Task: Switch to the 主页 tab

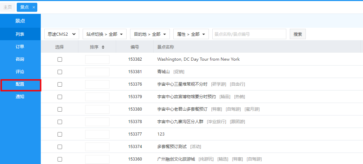Action: tap(8, 7)
